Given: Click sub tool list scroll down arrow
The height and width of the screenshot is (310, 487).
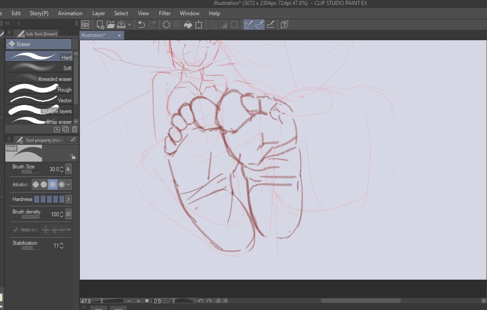Looking at the screenshot, I should [76, 121].
